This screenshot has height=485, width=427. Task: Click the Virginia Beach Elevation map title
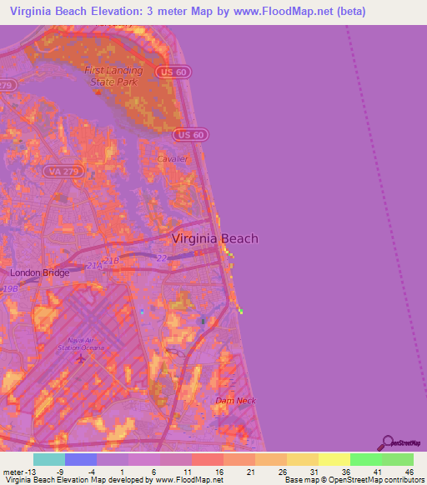188,12
